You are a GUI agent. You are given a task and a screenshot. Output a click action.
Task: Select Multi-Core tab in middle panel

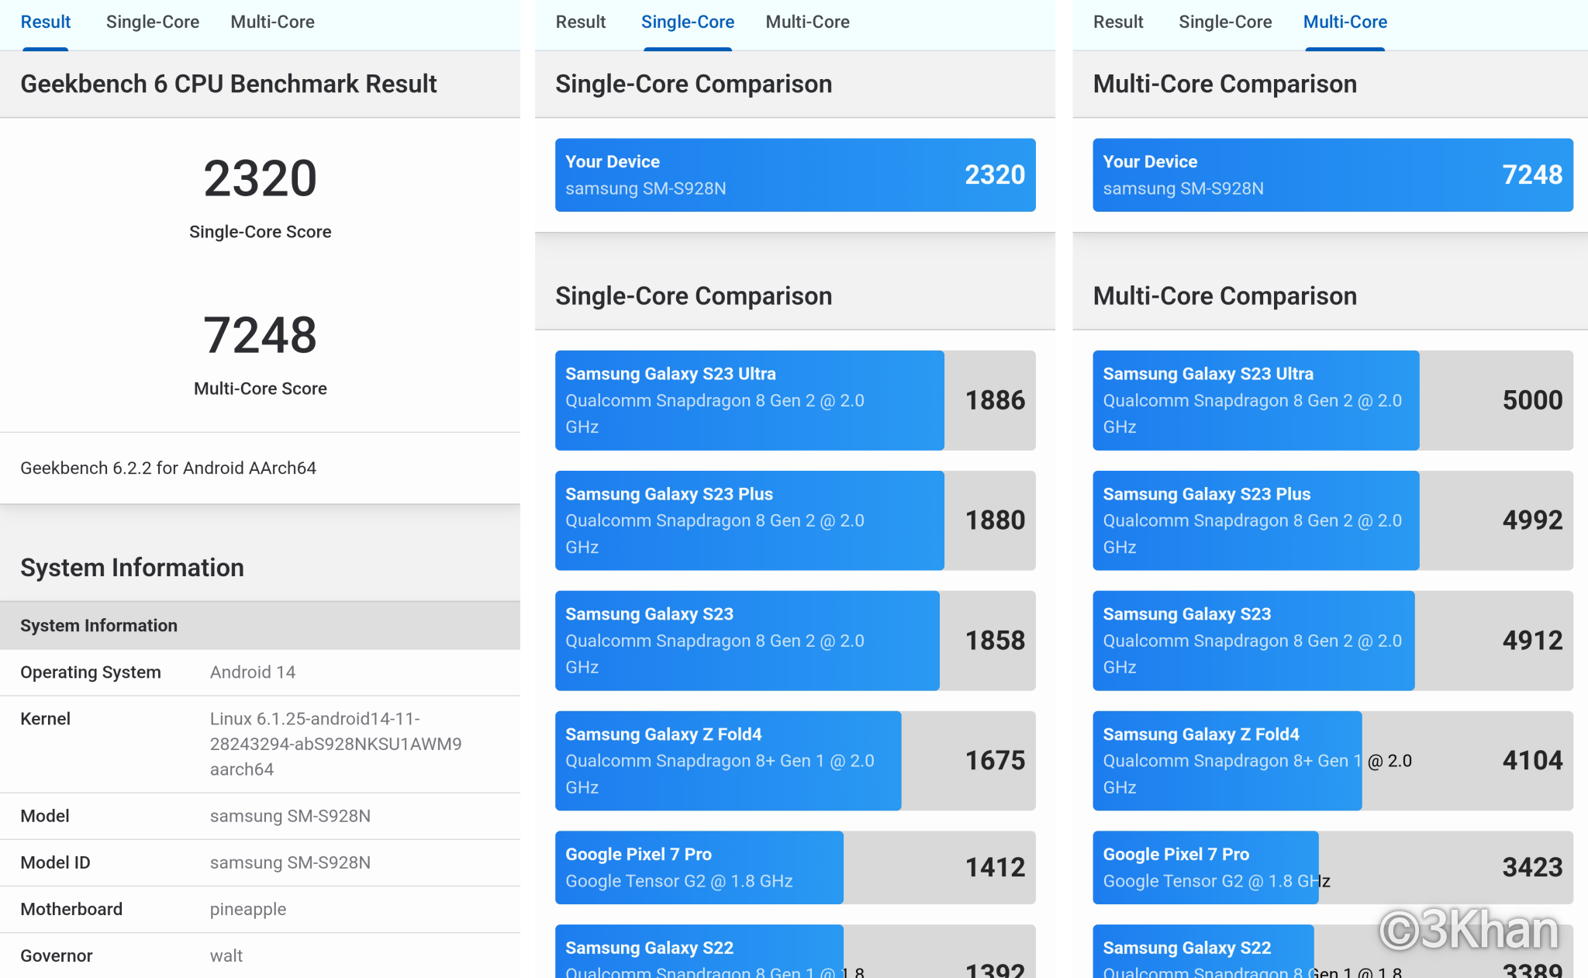click(807, 22)
